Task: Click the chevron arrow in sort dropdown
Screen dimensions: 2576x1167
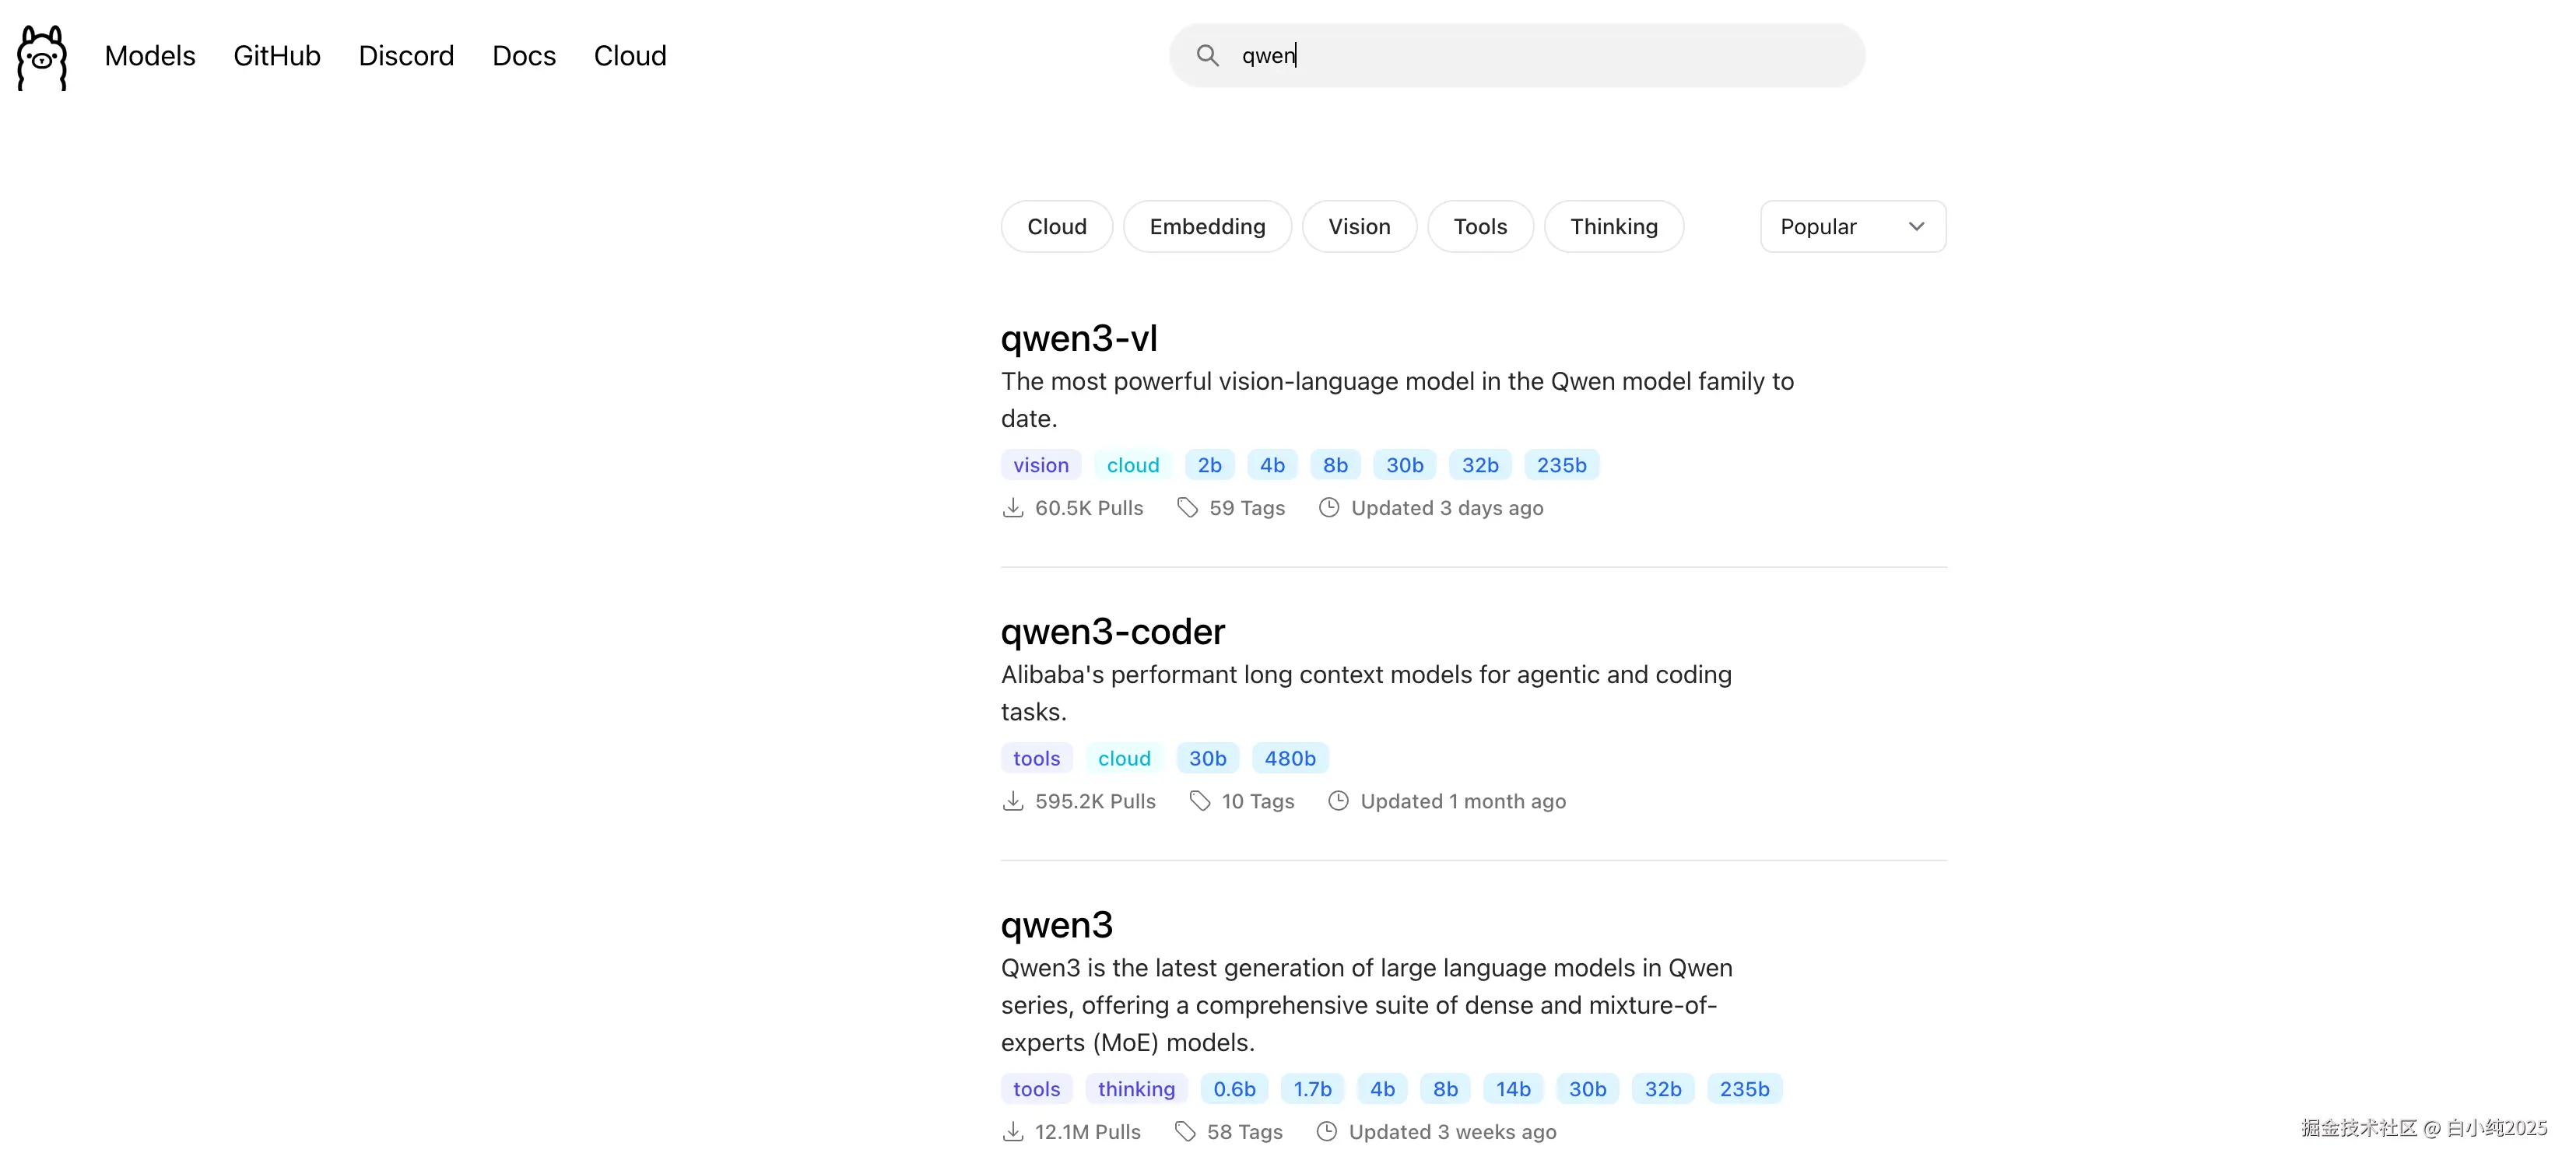Action: (1916, 227)
